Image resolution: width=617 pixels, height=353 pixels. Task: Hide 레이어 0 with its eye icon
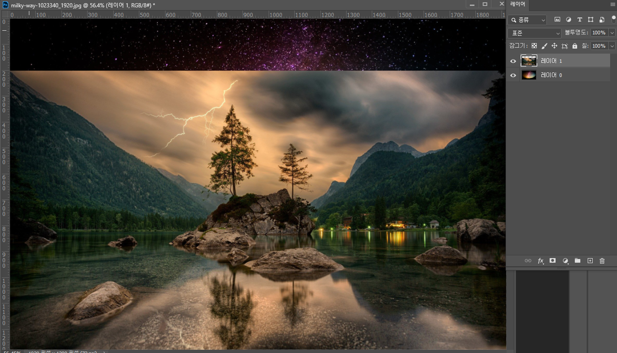coord(513,75)
